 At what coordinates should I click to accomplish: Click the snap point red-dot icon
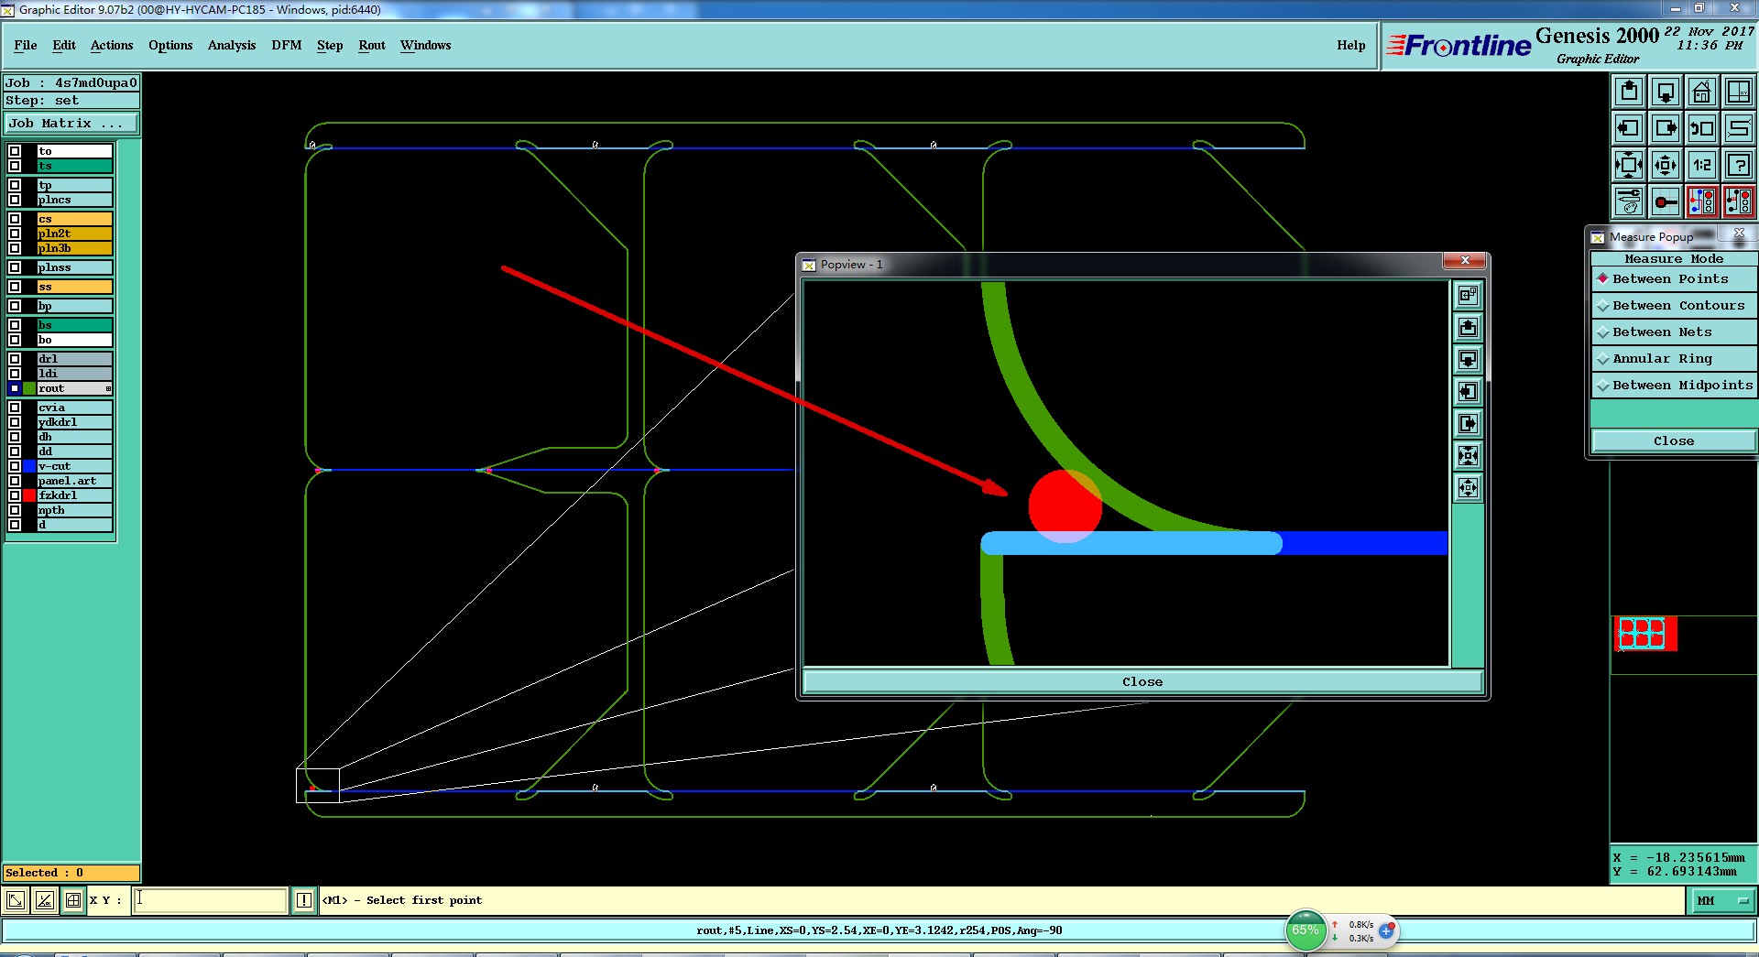point(1666,201)
